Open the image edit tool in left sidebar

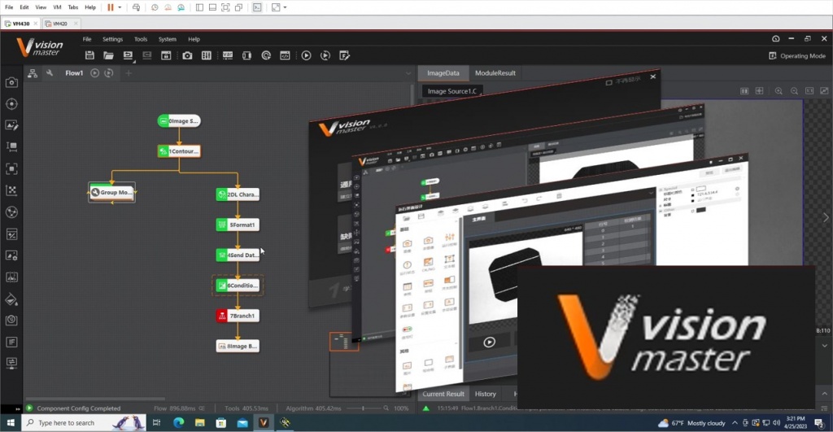pyautogui.click(x=11, y=125)
